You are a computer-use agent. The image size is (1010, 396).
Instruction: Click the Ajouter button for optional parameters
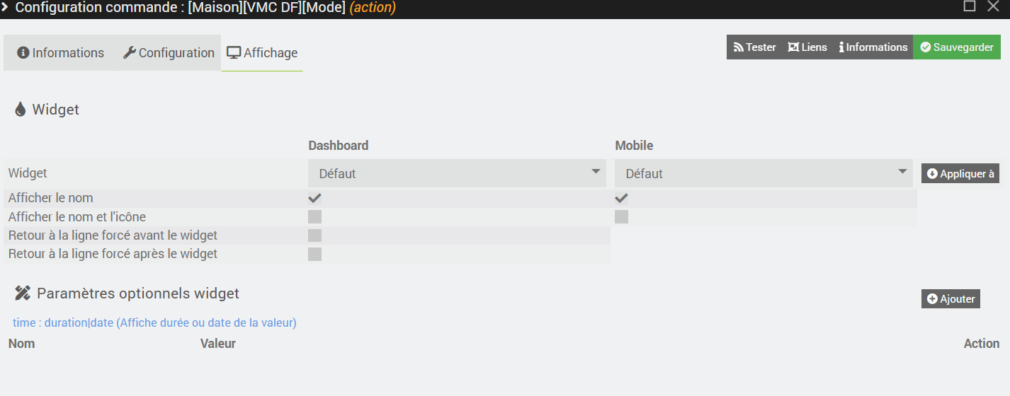point(951,299)
